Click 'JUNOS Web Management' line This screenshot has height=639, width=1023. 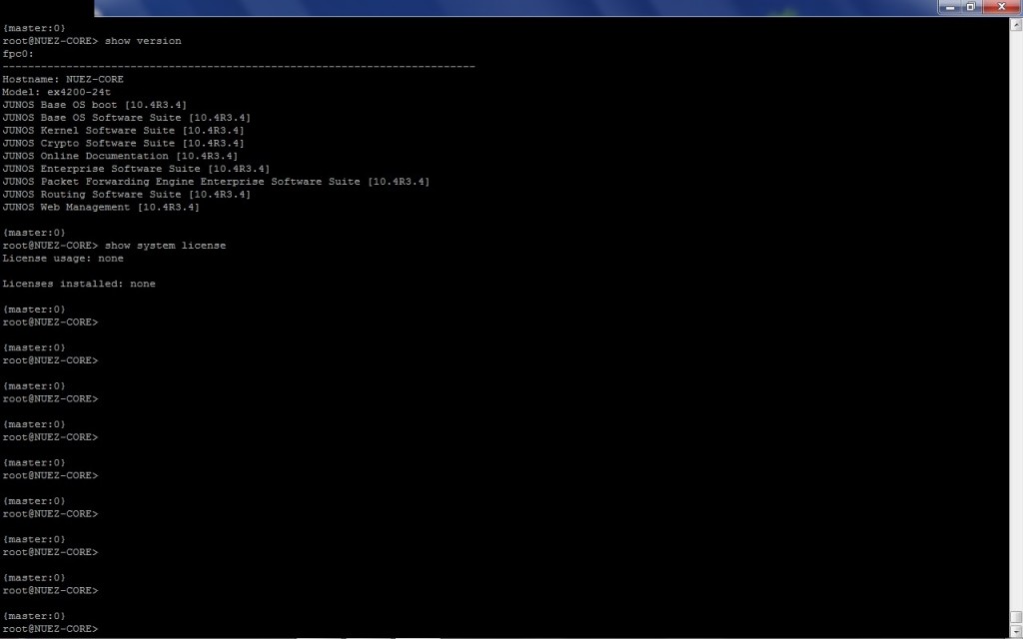(101, 207)
